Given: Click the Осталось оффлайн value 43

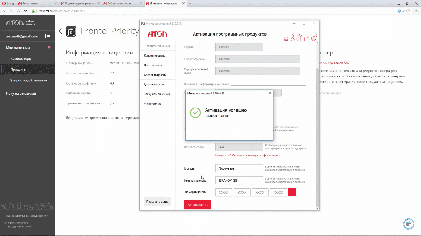Looking at the screenshot, I should [112, 83].
